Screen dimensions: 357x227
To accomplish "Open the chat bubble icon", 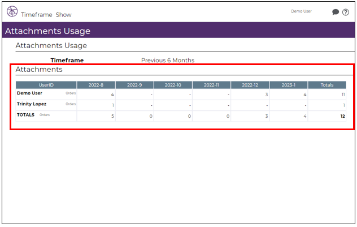I will point(336,12).
